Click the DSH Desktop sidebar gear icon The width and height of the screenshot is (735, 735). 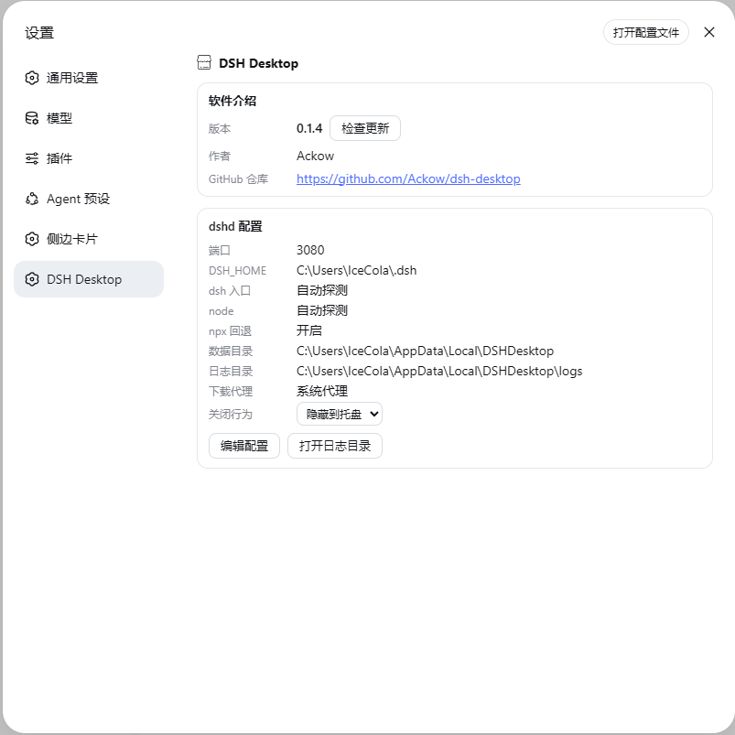[x=31, y=279]
